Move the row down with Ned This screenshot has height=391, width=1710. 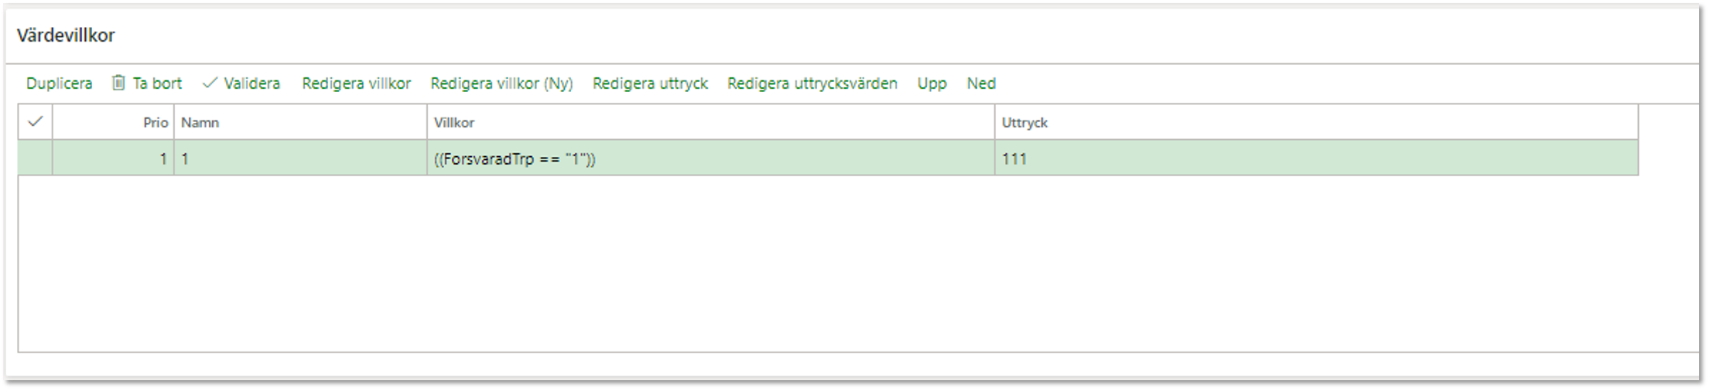(981, 83)
